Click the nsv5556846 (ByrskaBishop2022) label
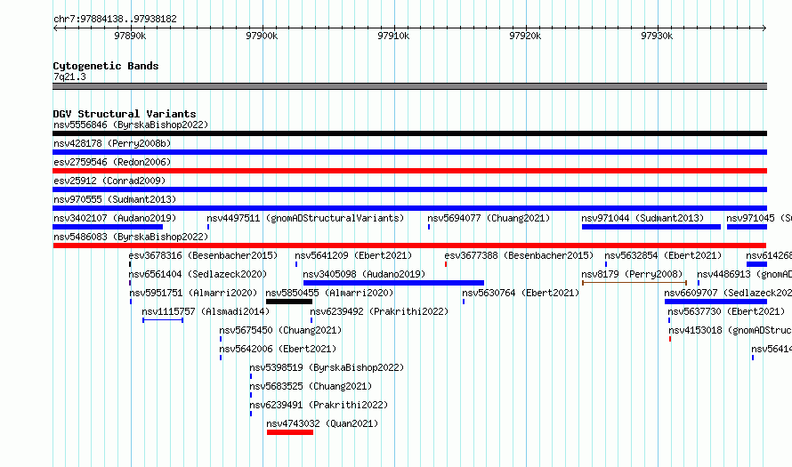Viewport: 792px width, 467px height. 131,125
